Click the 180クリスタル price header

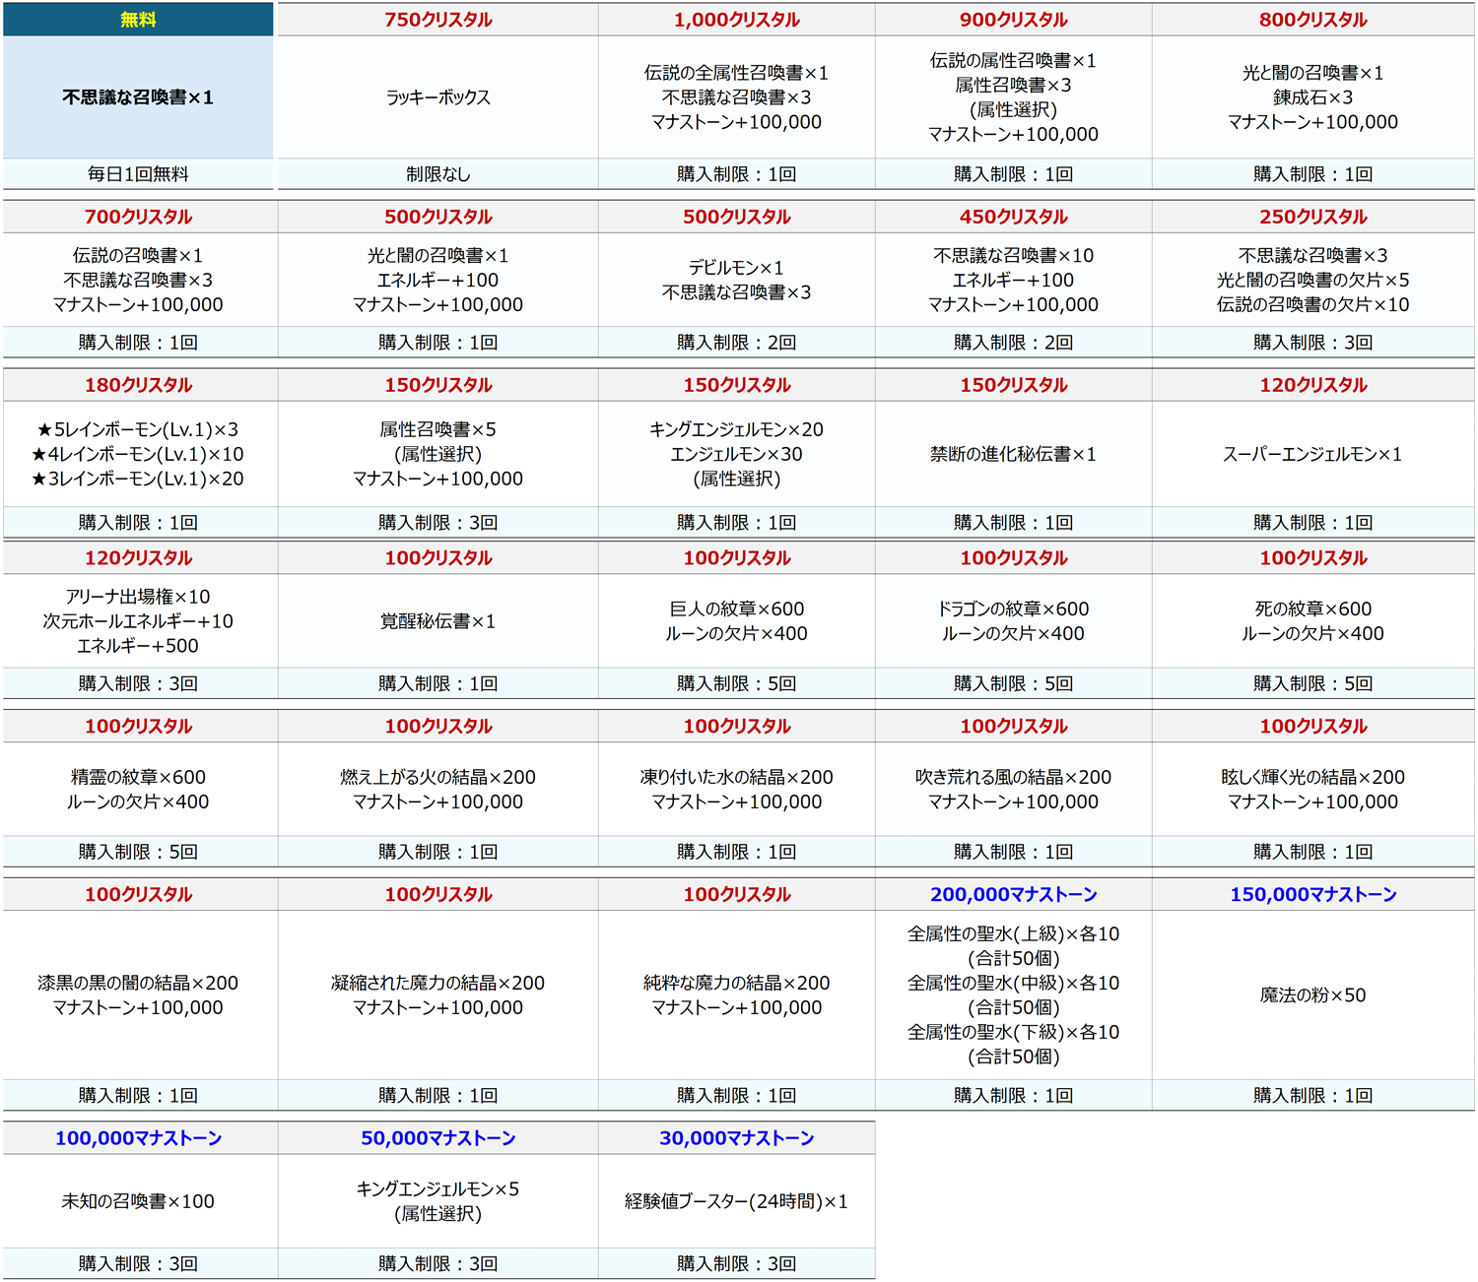pyautogui.click(x=138, y=385)
